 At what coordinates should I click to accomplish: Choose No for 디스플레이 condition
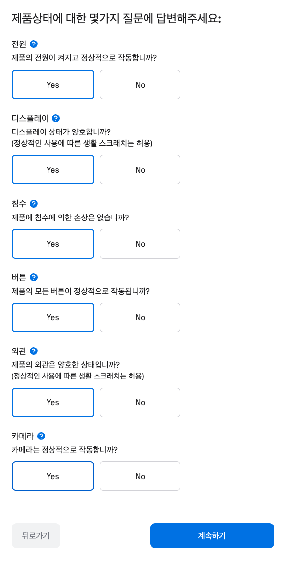tap(140, 170)
